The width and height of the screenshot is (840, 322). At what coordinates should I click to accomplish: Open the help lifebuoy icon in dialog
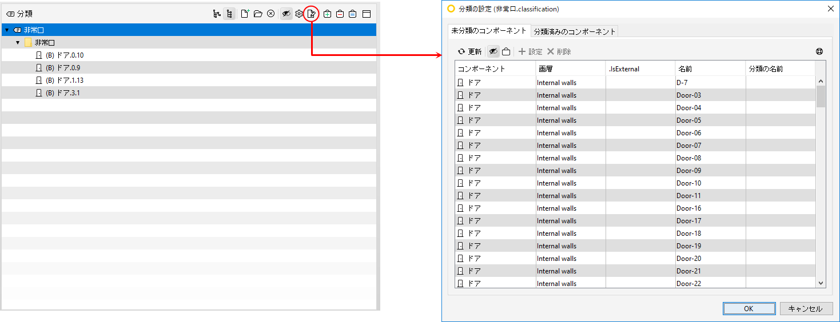[x=819, y=51]
